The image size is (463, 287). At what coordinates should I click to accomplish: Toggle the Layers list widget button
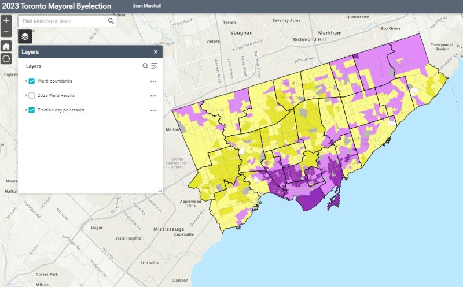[25, 36]
